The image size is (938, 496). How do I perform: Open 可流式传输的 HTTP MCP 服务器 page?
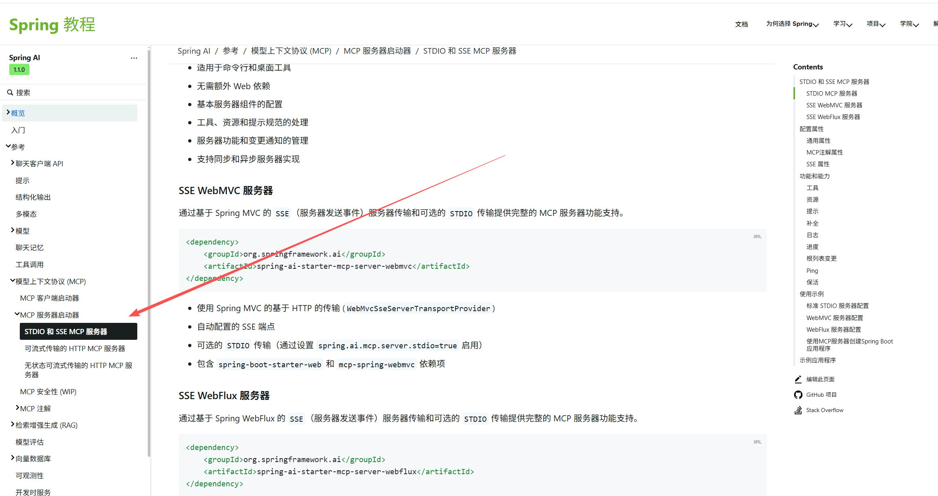point(75,348)
